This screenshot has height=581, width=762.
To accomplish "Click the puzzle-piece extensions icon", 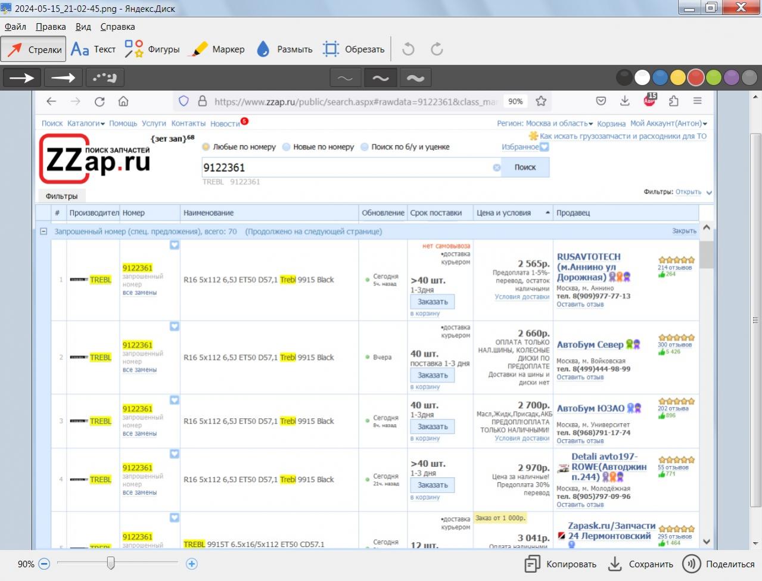I will (674, 101).
